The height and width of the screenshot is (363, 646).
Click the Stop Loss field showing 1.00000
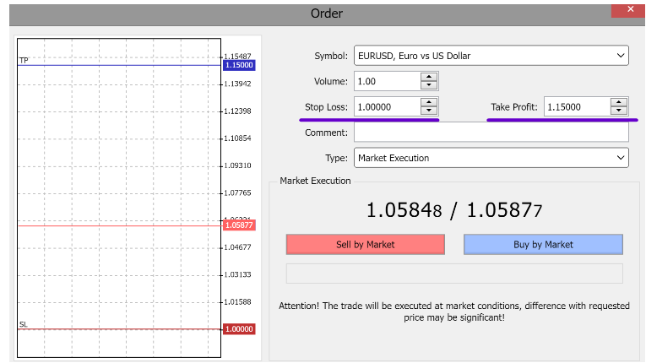(x=388, y=106)
